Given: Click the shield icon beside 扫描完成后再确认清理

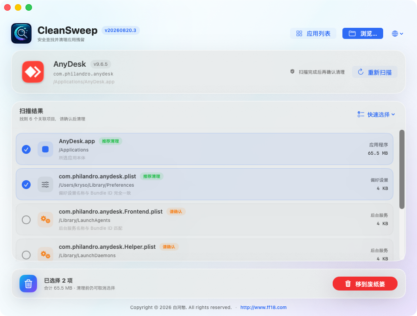Looking at the screenshot, I should click(x=292, y=71).
